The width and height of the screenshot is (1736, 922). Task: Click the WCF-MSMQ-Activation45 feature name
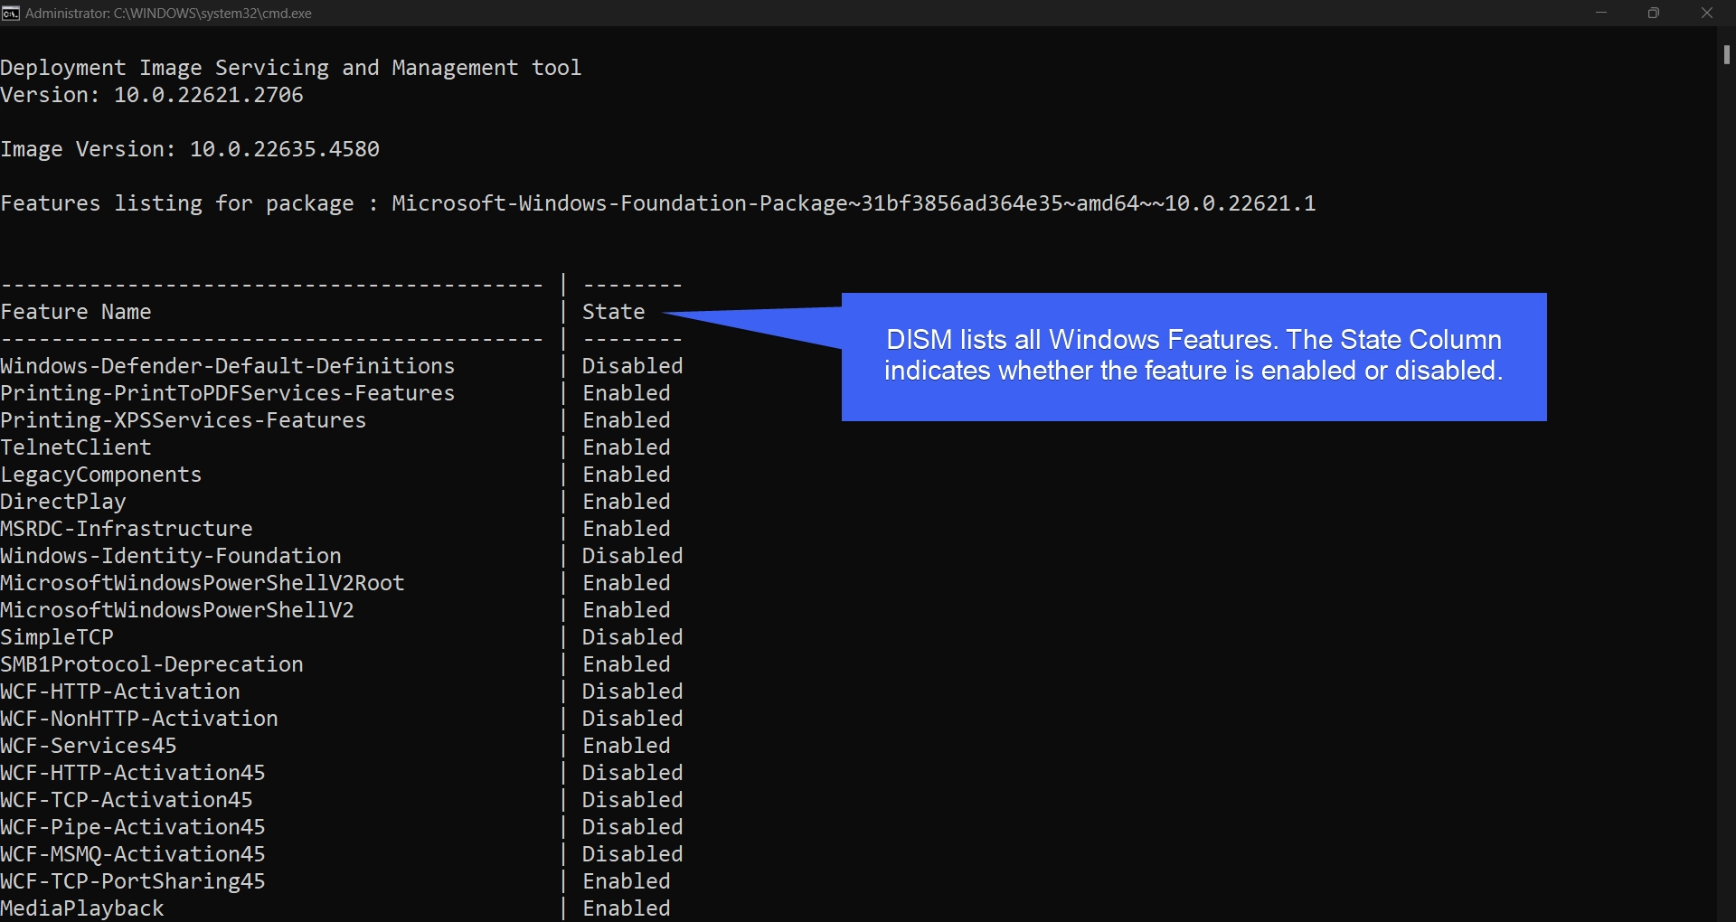pyautogui.click(x=133, y=854)
